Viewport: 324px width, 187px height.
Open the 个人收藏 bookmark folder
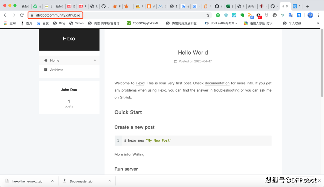pyautogui.click(x=292, y=23)
